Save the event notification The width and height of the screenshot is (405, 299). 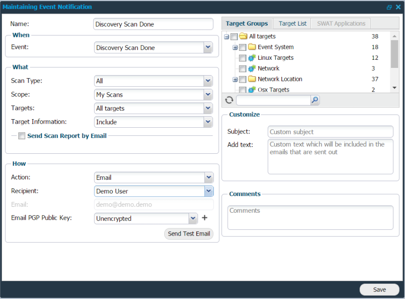coord(379,290)
